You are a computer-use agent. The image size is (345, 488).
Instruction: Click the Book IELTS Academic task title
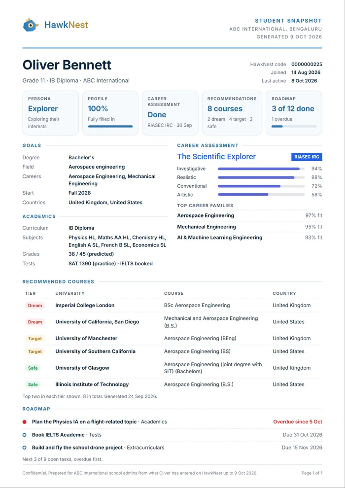58,435
